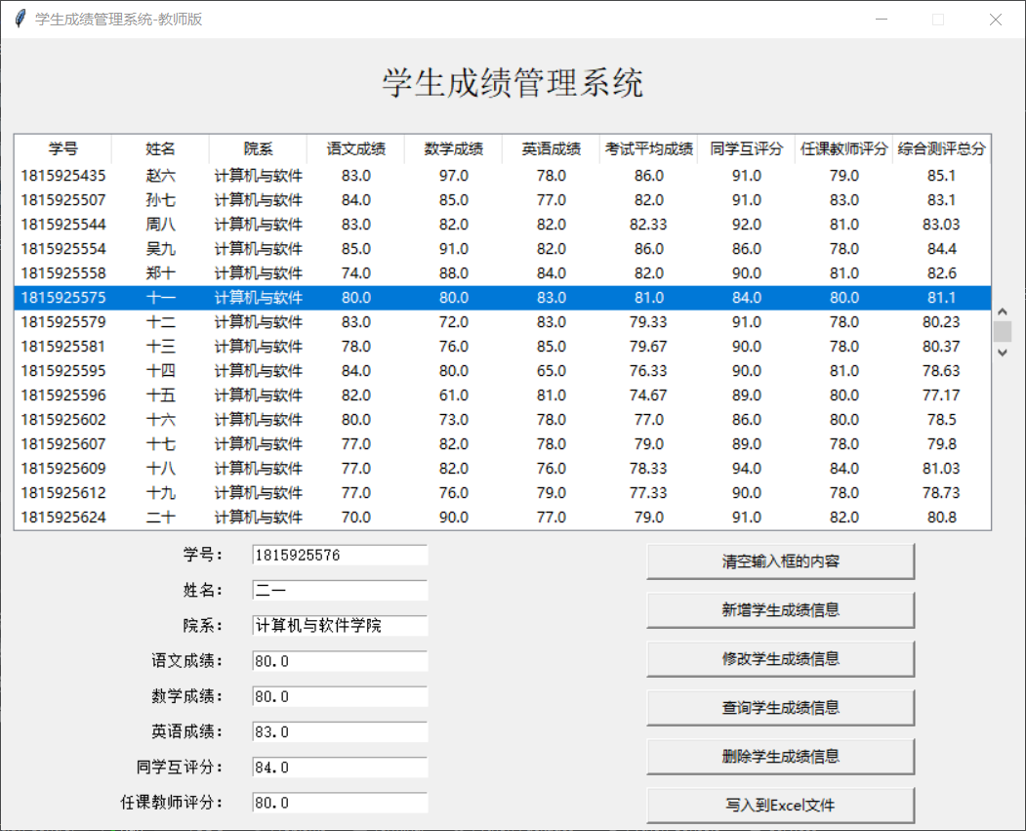Click the feather app icon in title bar

tap(21, 19)
